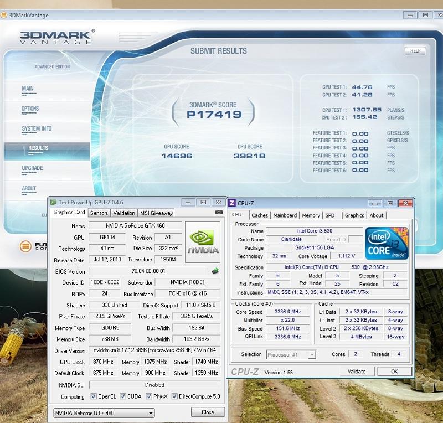Image resolution: width=443 pixels, height=423 pixels.
Task: Click the Code Name value Clarkdale
Action: [x=291, y=239]
